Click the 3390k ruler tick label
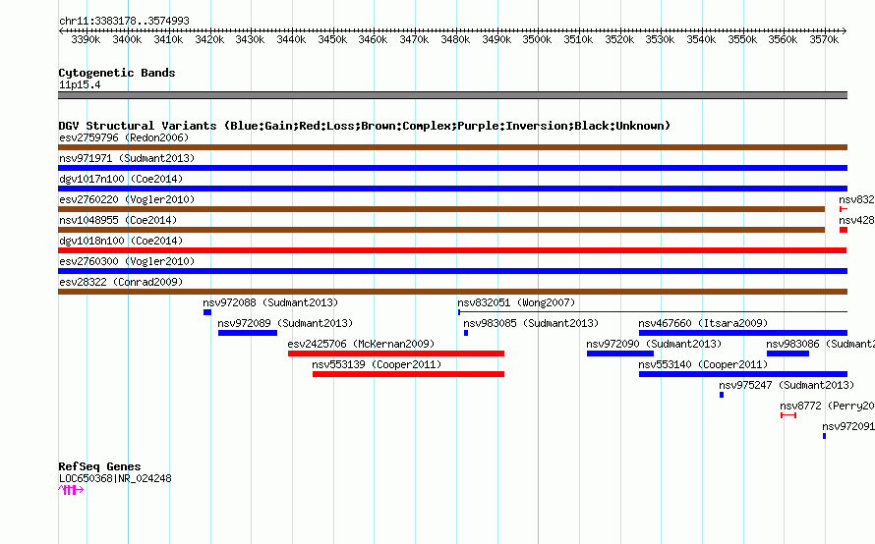 (86, 40)
